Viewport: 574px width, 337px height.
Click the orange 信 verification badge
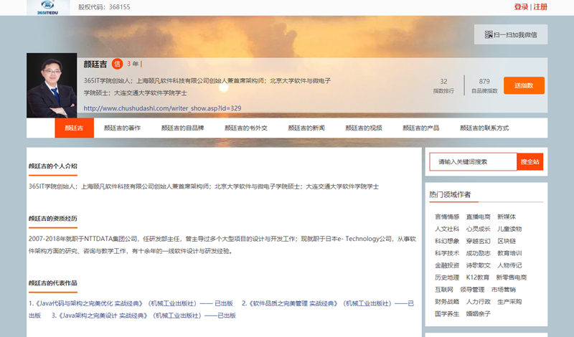pos(117,64)
